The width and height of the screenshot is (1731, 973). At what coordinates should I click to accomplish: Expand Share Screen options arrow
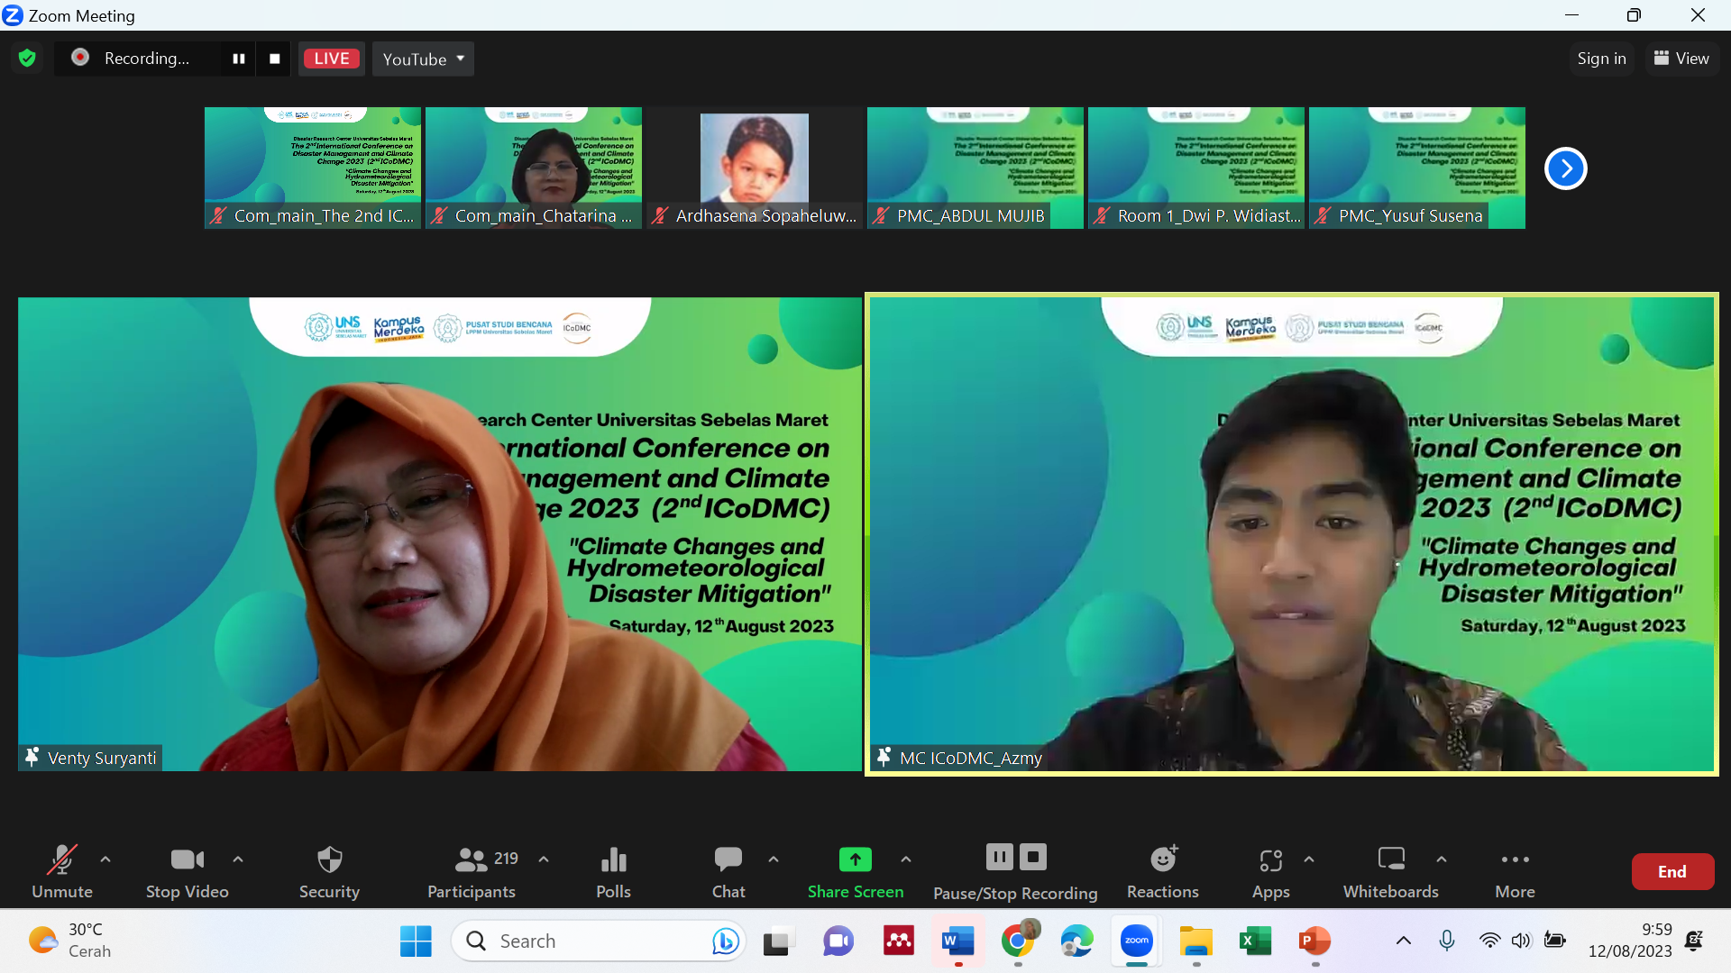(x=905, y=859)
